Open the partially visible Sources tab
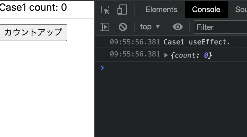This screenshot has height=137, width=247. 241,10
